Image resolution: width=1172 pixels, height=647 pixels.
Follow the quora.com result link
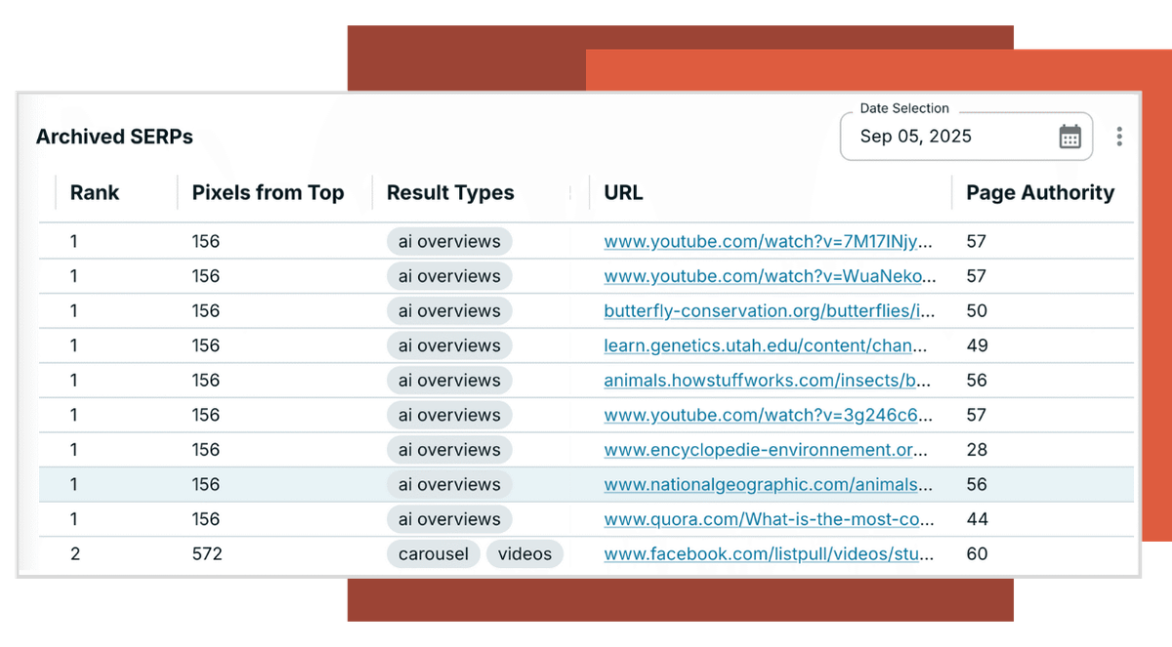click(x=768, y=519)
